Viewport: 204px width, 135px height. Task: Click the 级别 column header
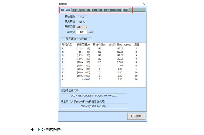point(136,45)
